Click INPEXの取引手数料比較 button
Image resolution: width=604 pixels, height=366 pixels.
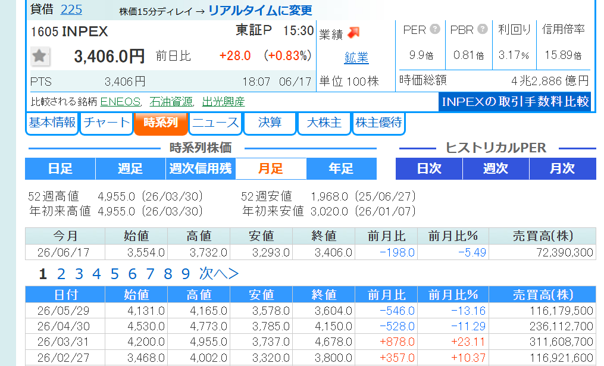coord(515,101)
